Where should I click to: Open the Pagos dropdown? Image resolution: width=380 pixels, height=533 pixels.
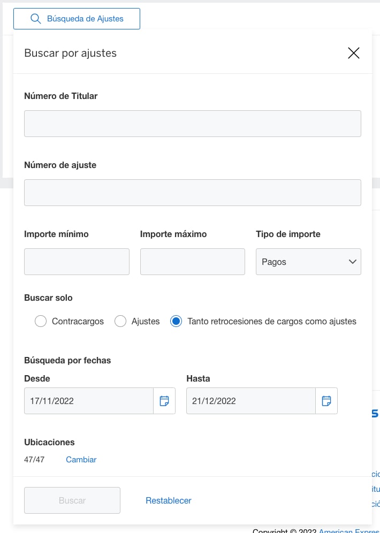point(308,262)
